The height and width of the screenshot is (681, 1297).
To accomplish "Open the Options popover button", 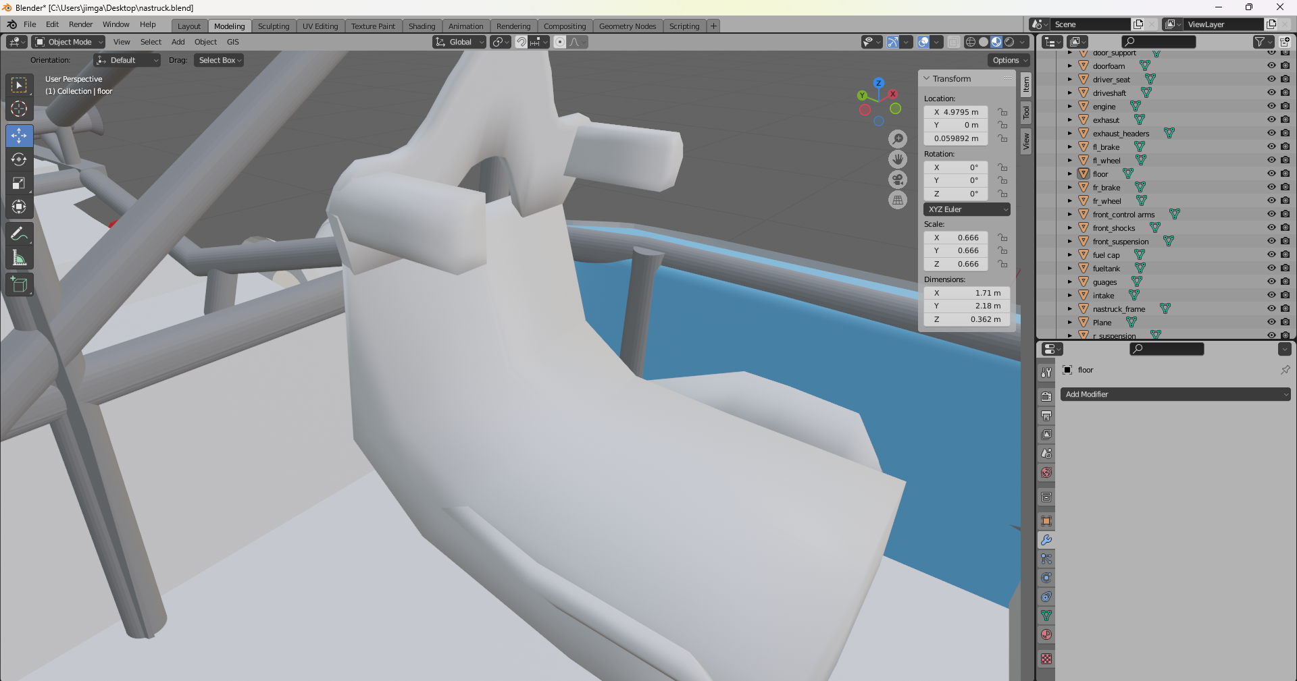I will point(1010,60).
